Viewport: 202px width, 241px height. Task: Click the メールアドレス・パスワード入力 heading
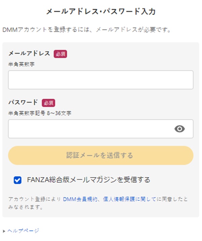pyautogui.click(x=101, y=11)
